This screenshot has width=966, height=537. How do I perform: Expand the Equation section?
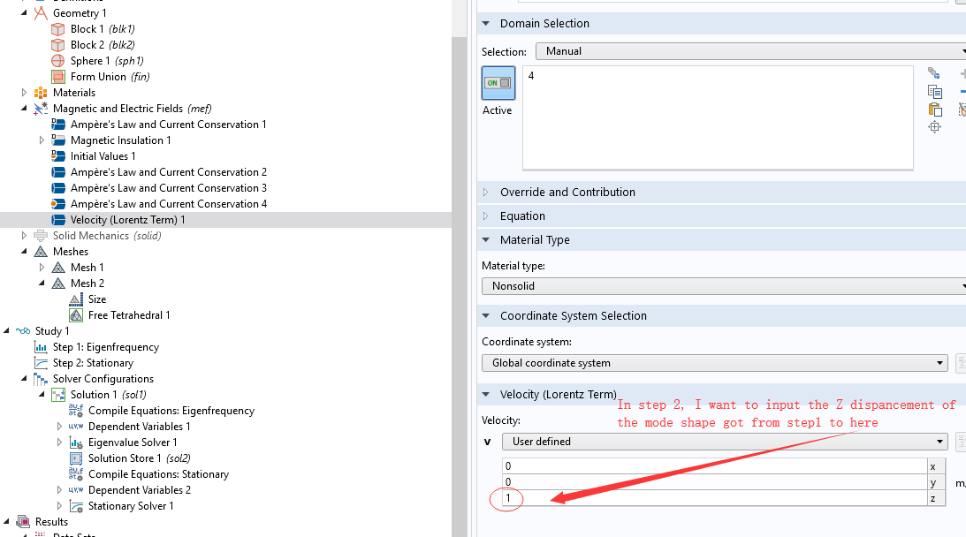(522, 216)
